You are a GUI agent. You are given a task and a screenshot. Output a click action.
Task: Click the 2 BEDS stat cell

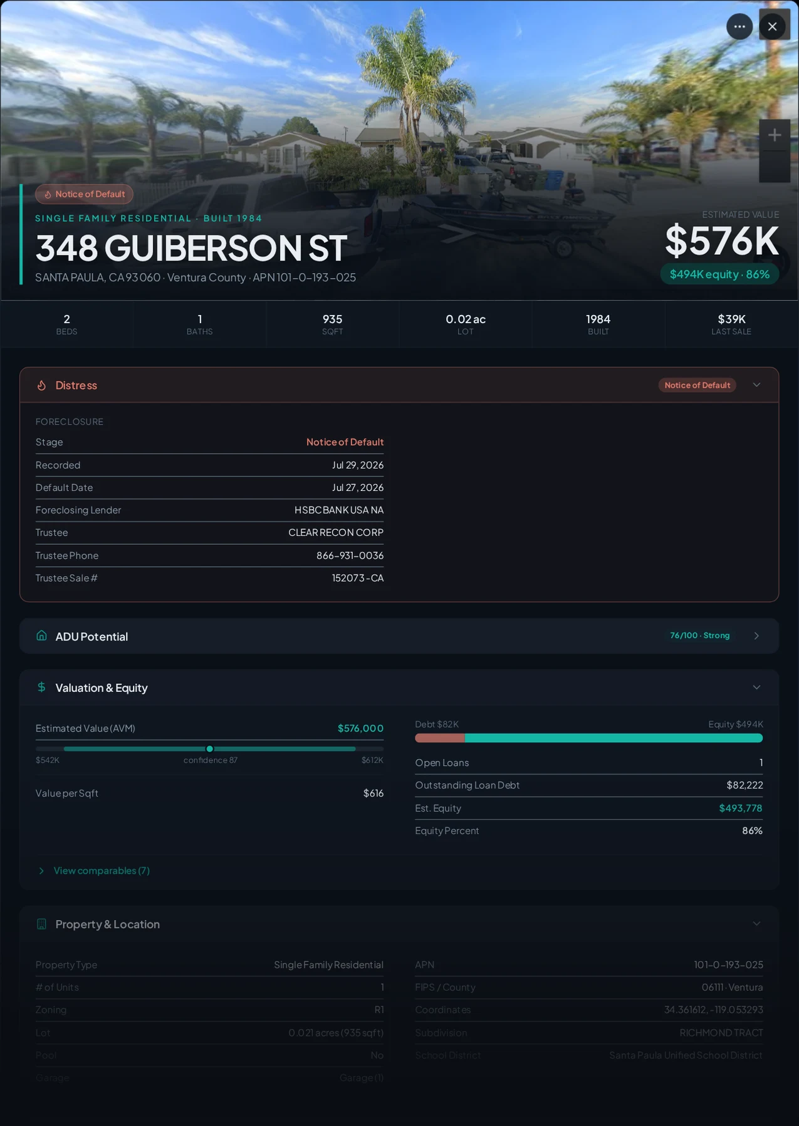pyautogui.click(x=66, y=324)
